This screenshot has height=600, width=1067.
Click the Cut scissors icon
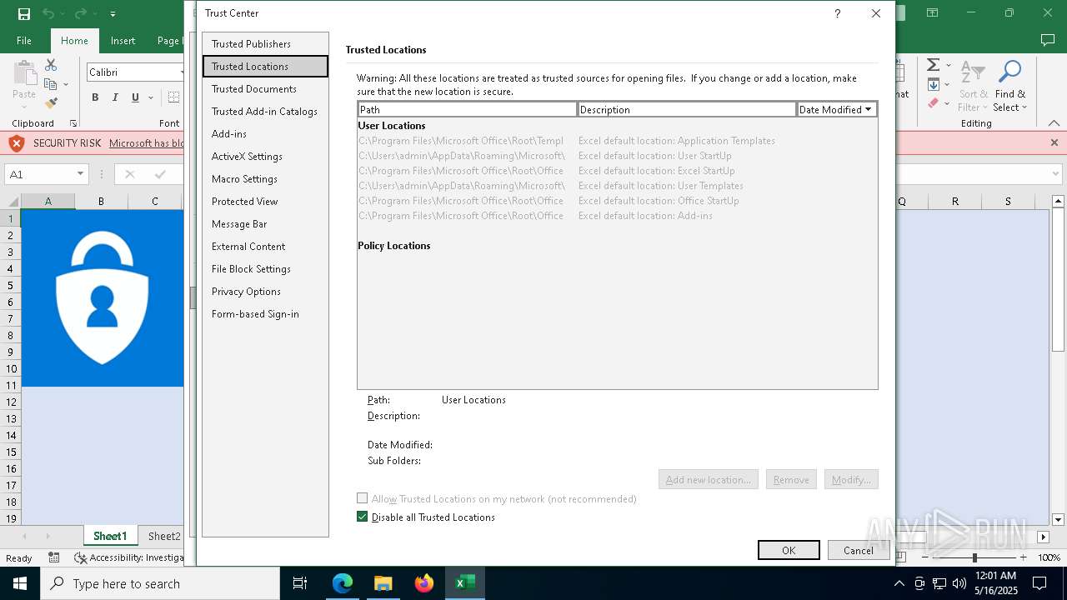click(x=51, y=65)
